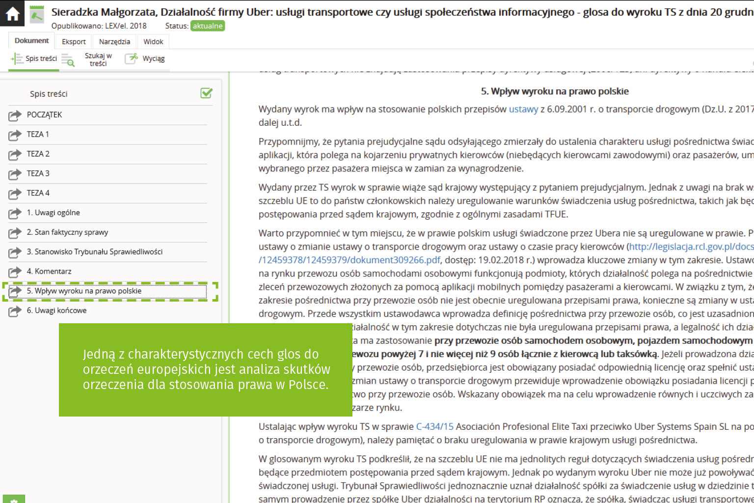The height and width of the screenshot is (503, 754).
Task: Click arrow icon beside 4. Komentarz
Action: (x=15, y=272)
